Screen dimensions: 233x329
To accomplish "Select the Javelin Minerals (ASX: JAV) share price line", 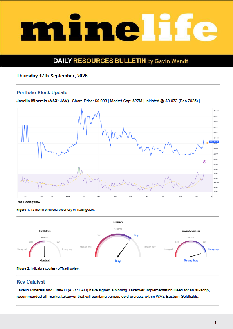I will (108, 101).
